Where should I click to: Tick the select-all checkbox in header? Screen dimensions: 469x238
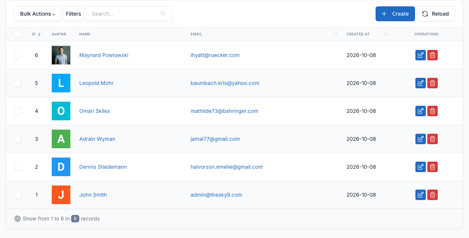point(17,34)
